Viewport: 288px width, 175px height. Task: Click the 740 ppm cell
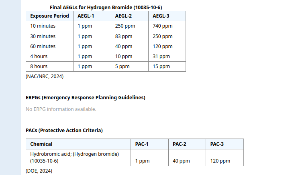click(163, 26)
